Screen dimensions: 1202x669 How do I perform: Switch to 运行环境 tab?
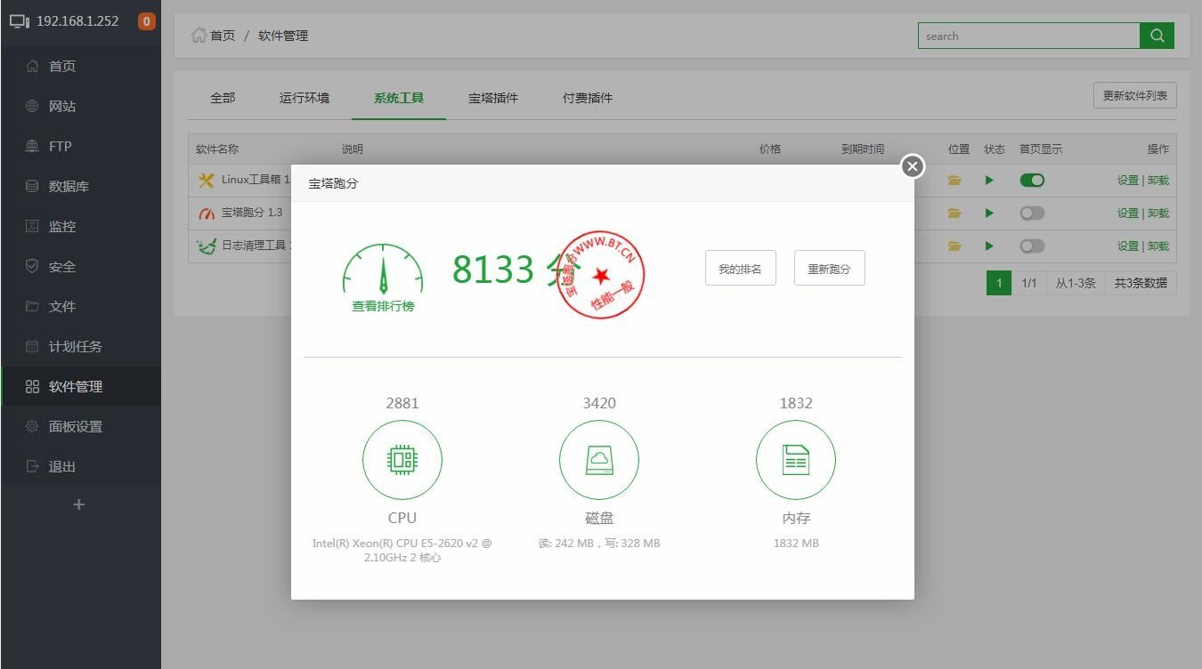click(305, 98)
